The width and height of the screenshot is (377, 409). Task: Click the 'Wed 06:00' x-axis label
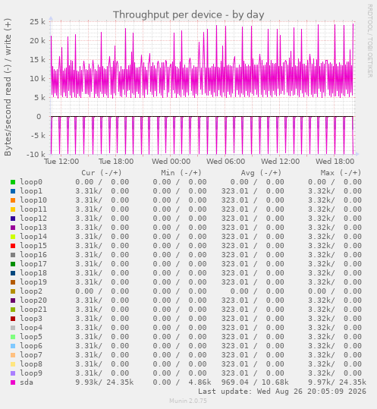tap(226, 162)
